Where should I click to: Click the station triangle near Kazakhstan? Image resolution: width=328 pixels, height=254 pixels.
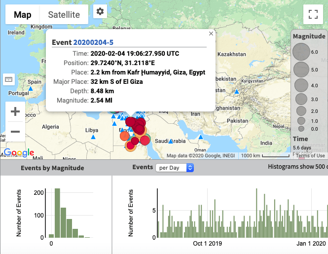click(x=237, y=91)
